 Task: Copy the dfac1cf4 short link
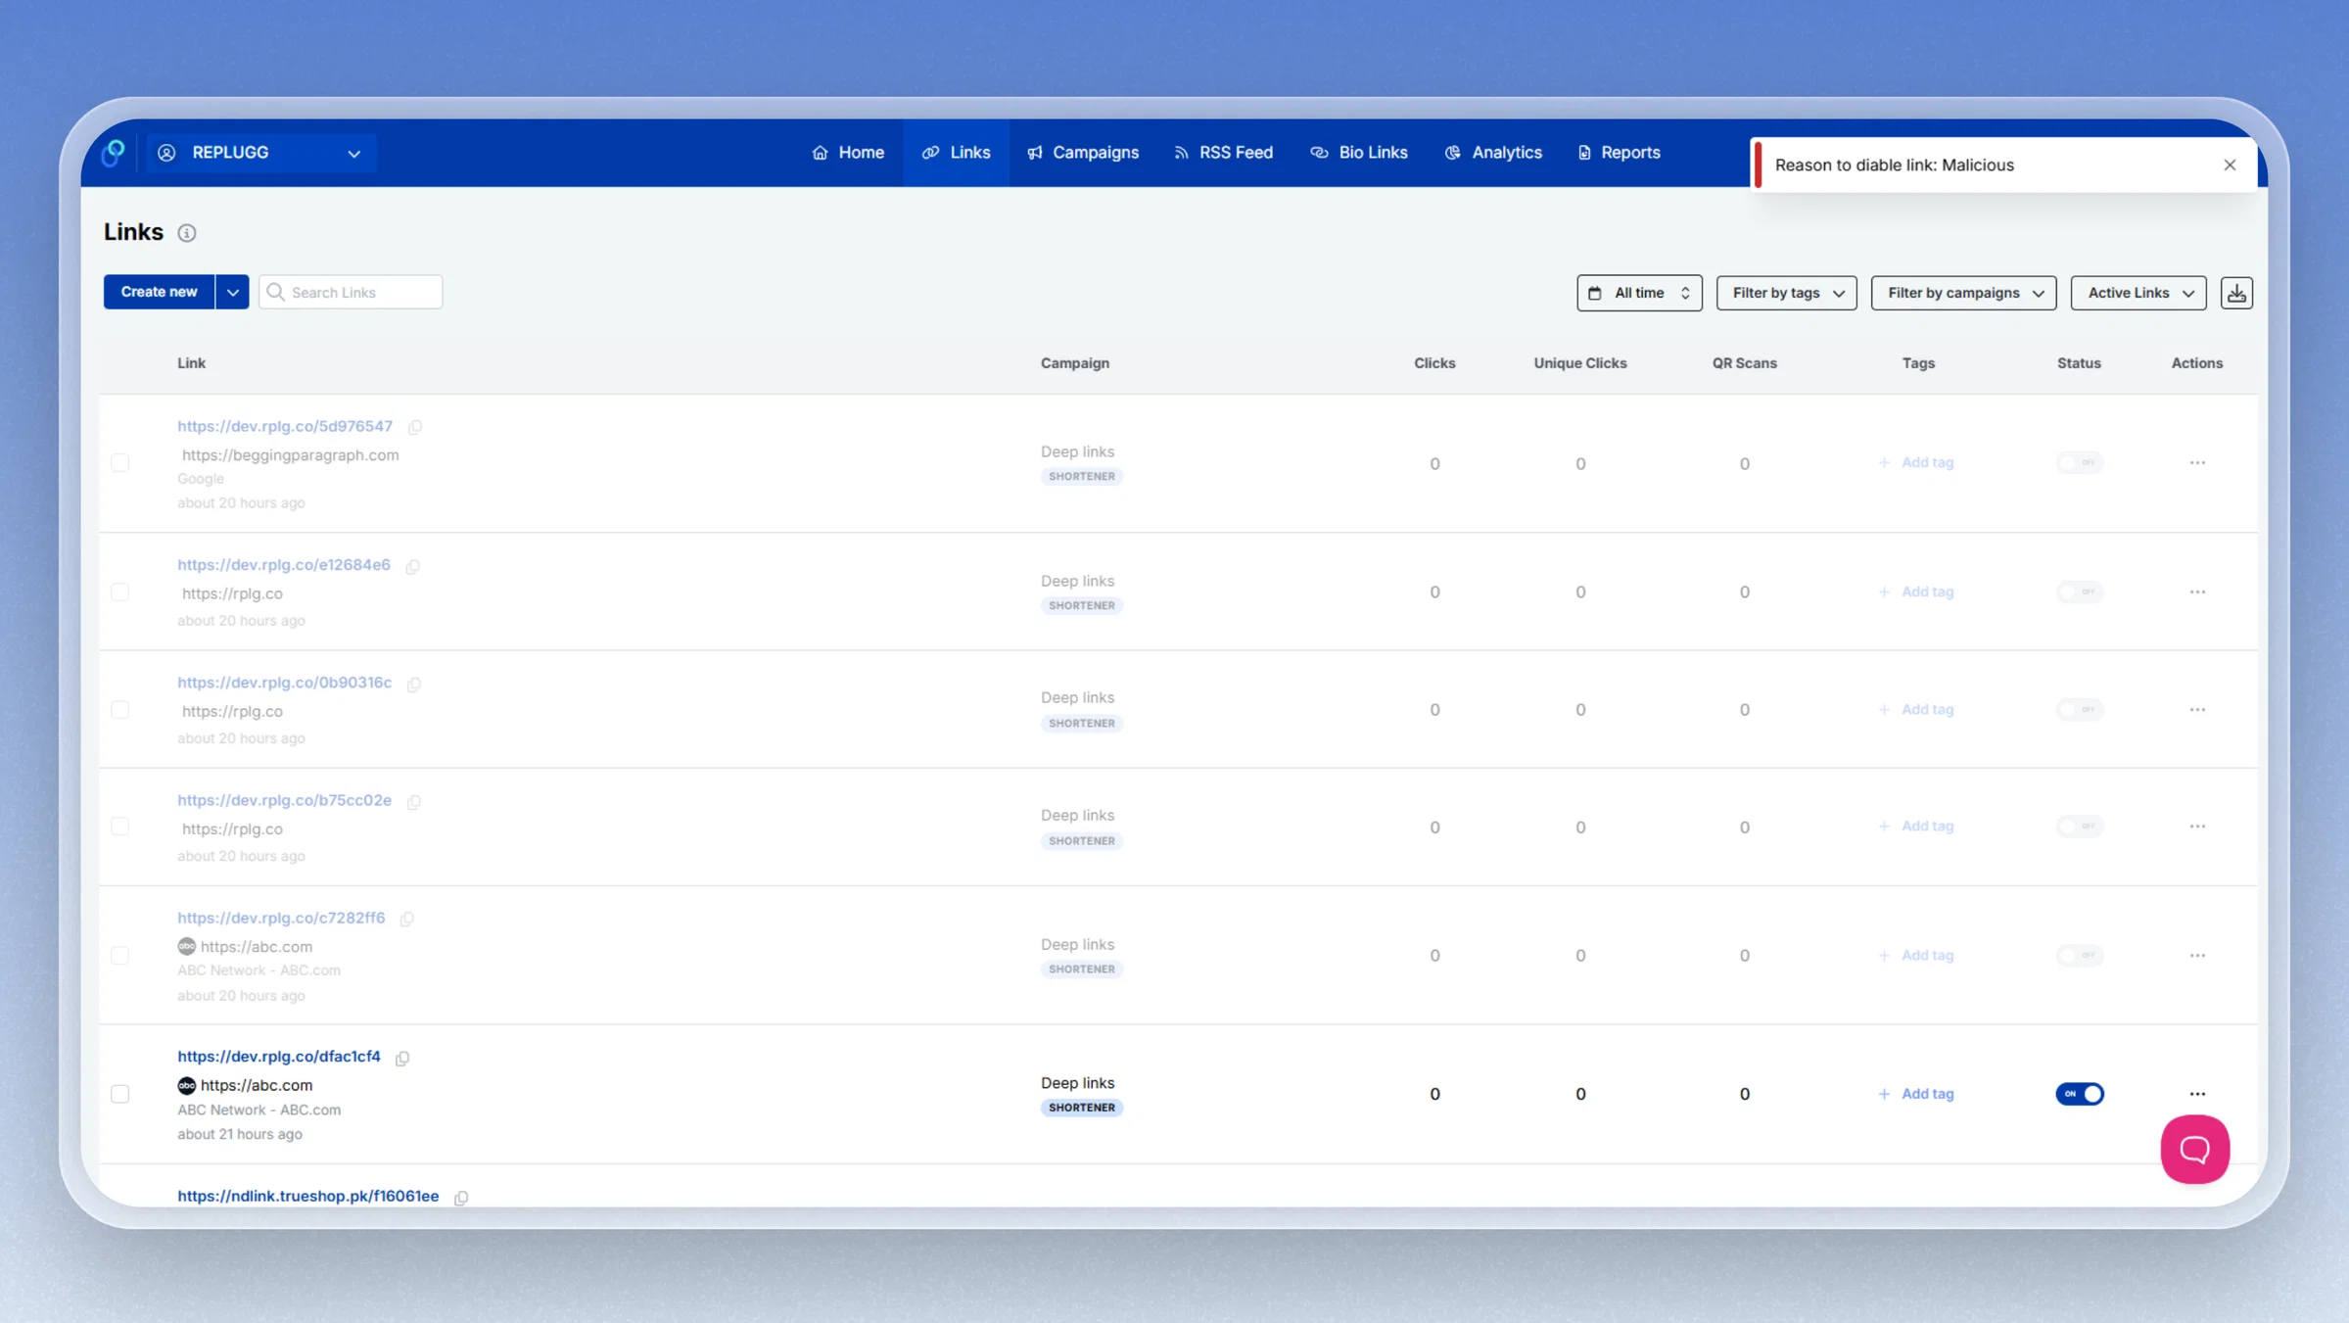point(402,1058)
